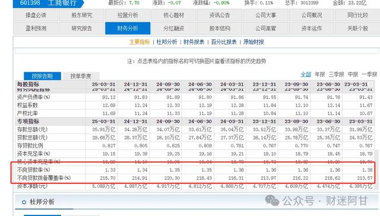Click the table vertical scrollbar
This screenshot has width=380, height=216.
[376, 170]
